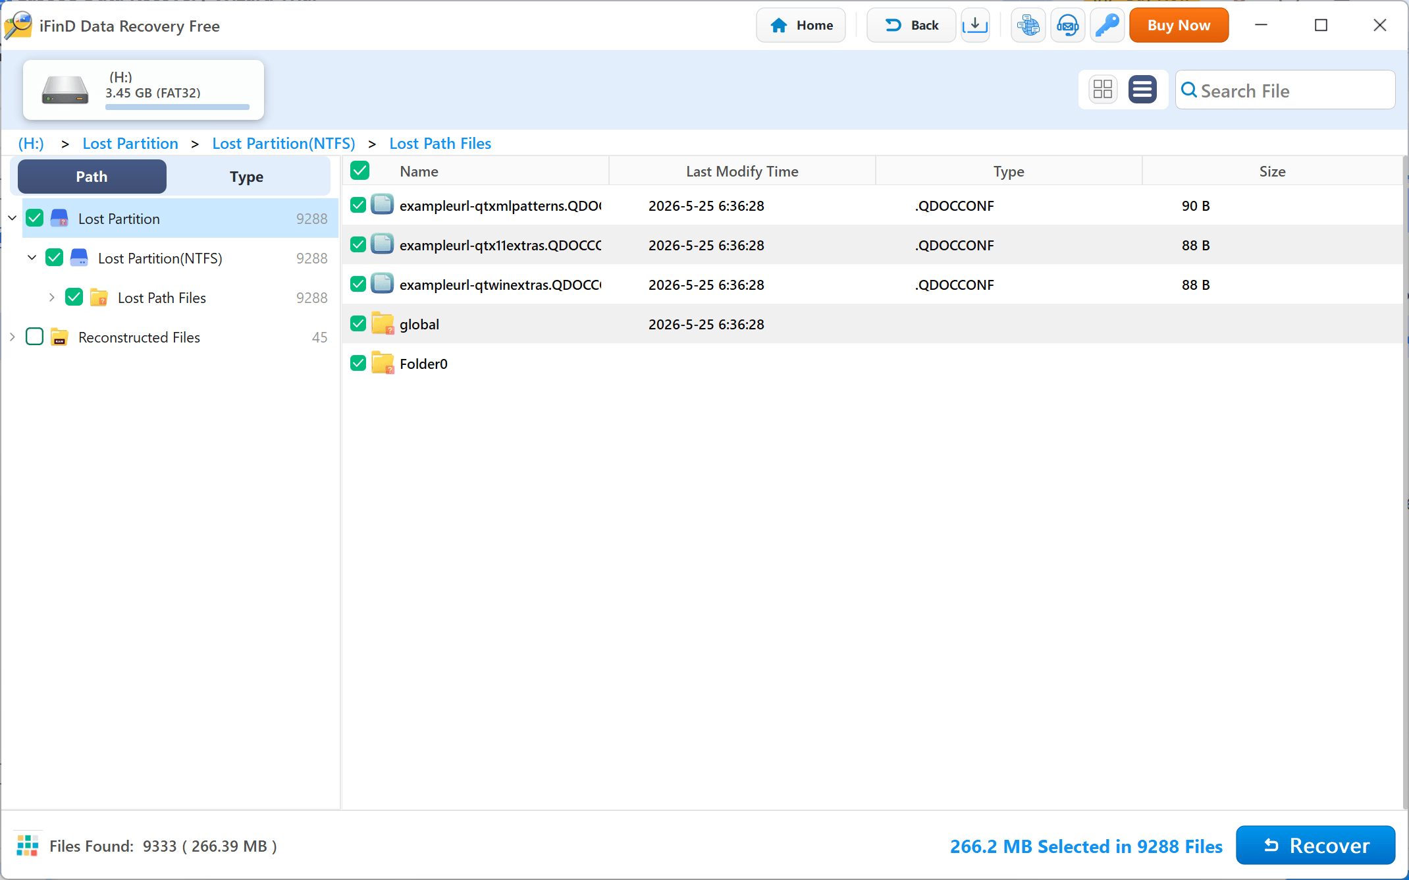The height and width of the screenshot is (880, 1409).
Task: Uncheck the global folder checkbox
Action: (358, 323)
